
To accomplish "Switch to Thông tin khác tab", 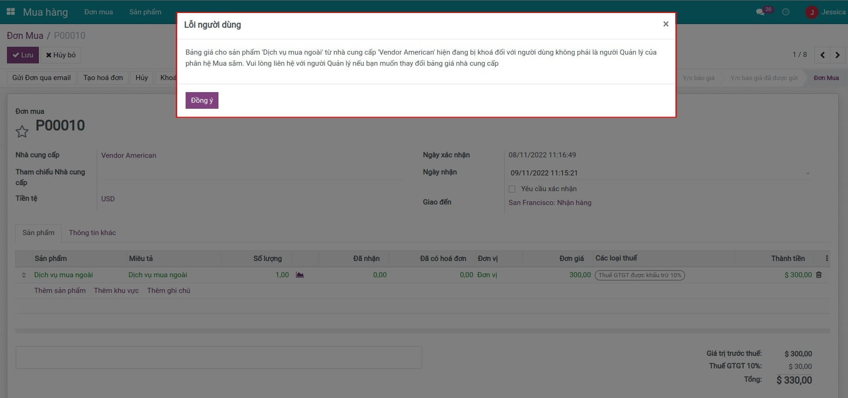I will tap(92, 233).
